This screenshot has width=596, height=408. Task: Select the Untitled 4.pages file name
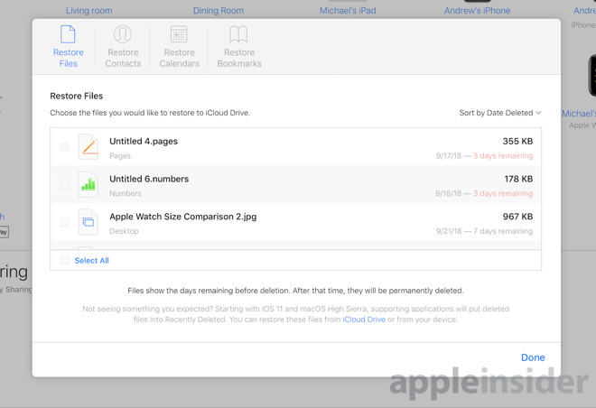[144, 142]
